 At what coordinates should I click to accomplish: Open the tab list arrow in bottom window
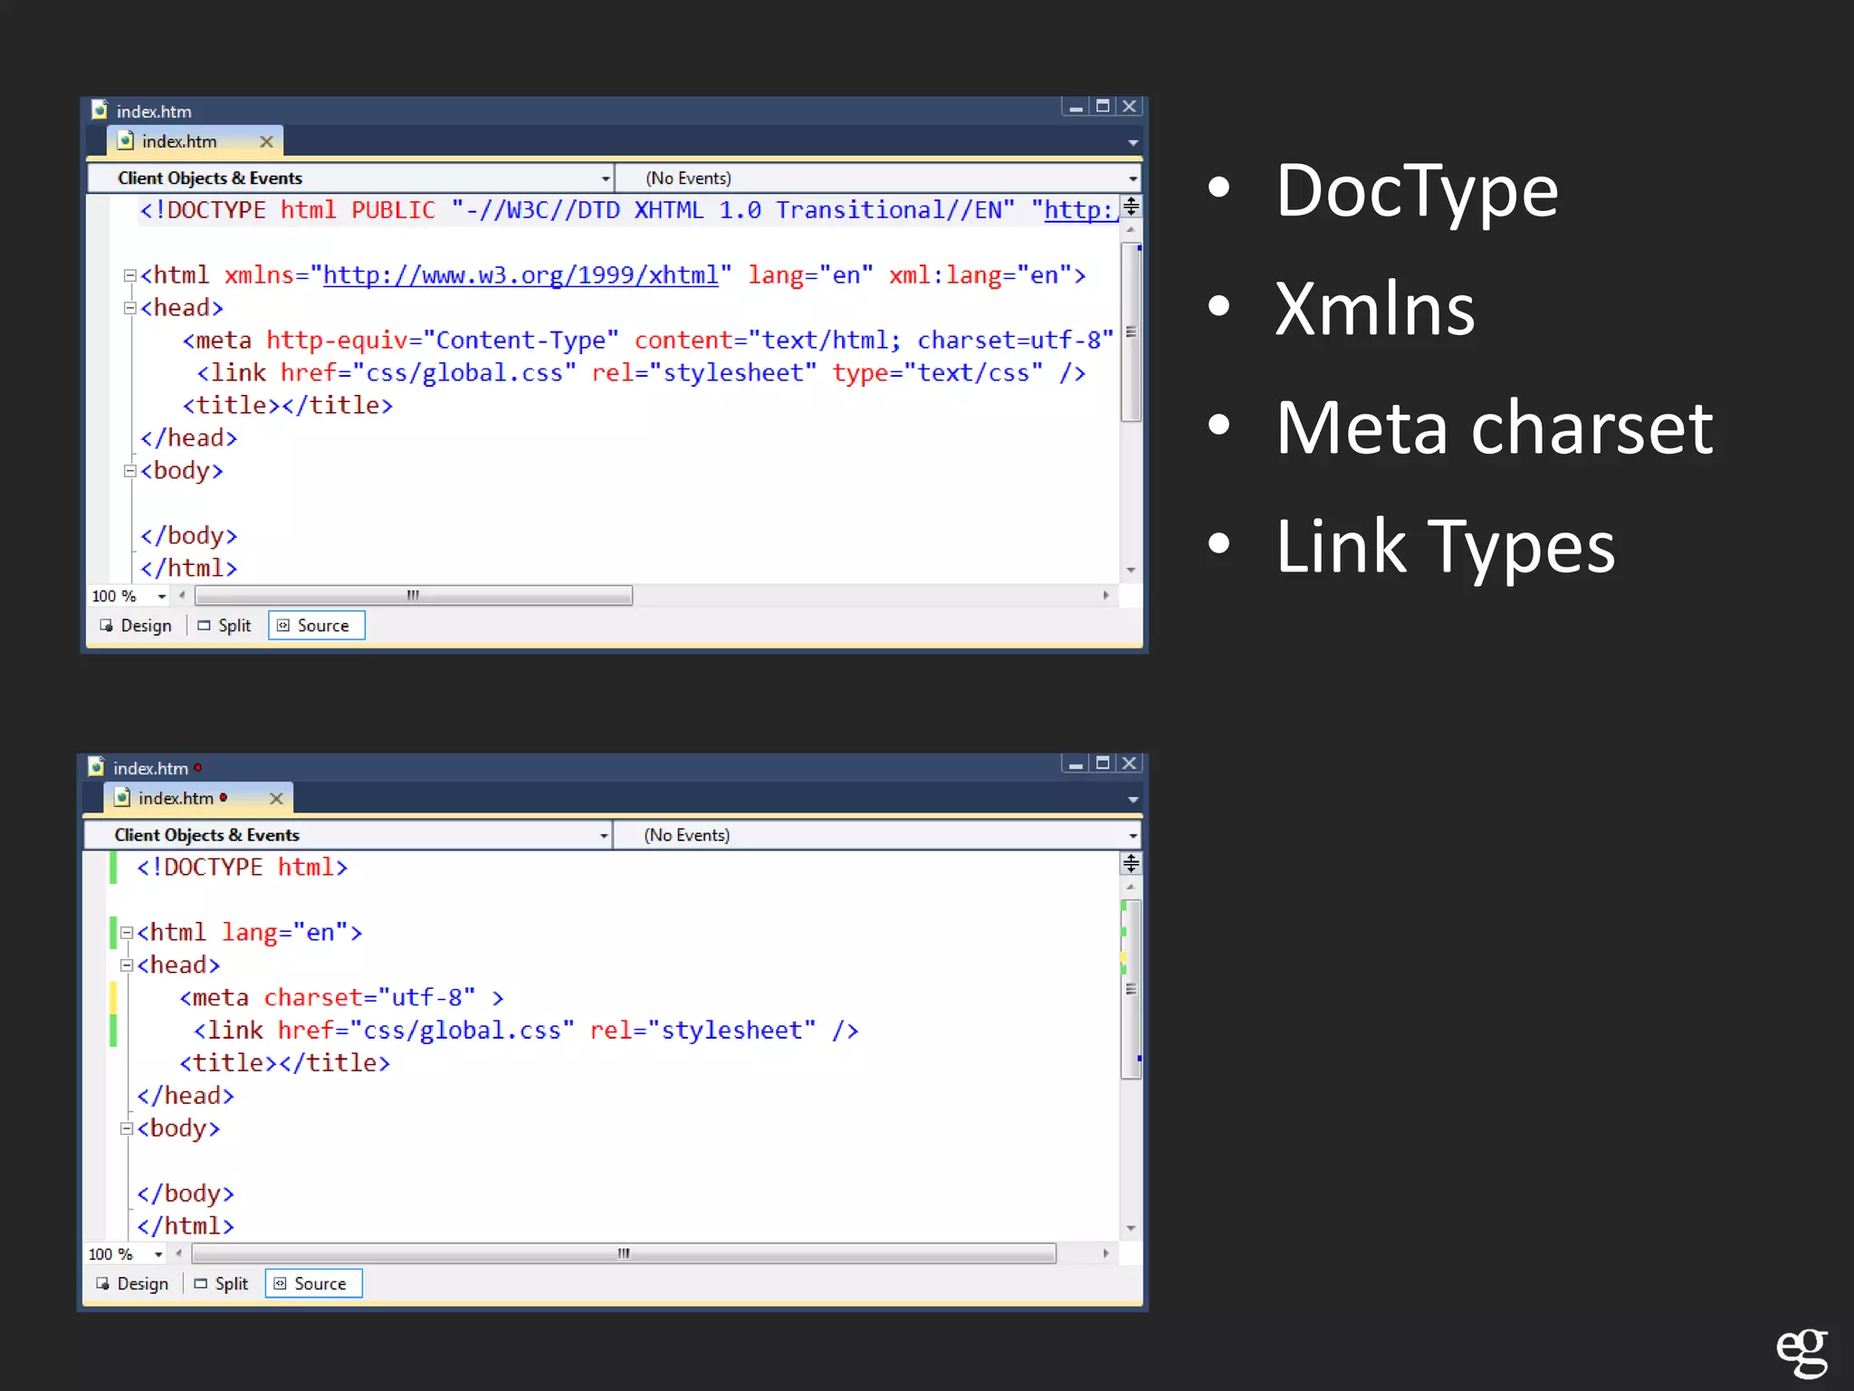click(x=1132, y=800)
